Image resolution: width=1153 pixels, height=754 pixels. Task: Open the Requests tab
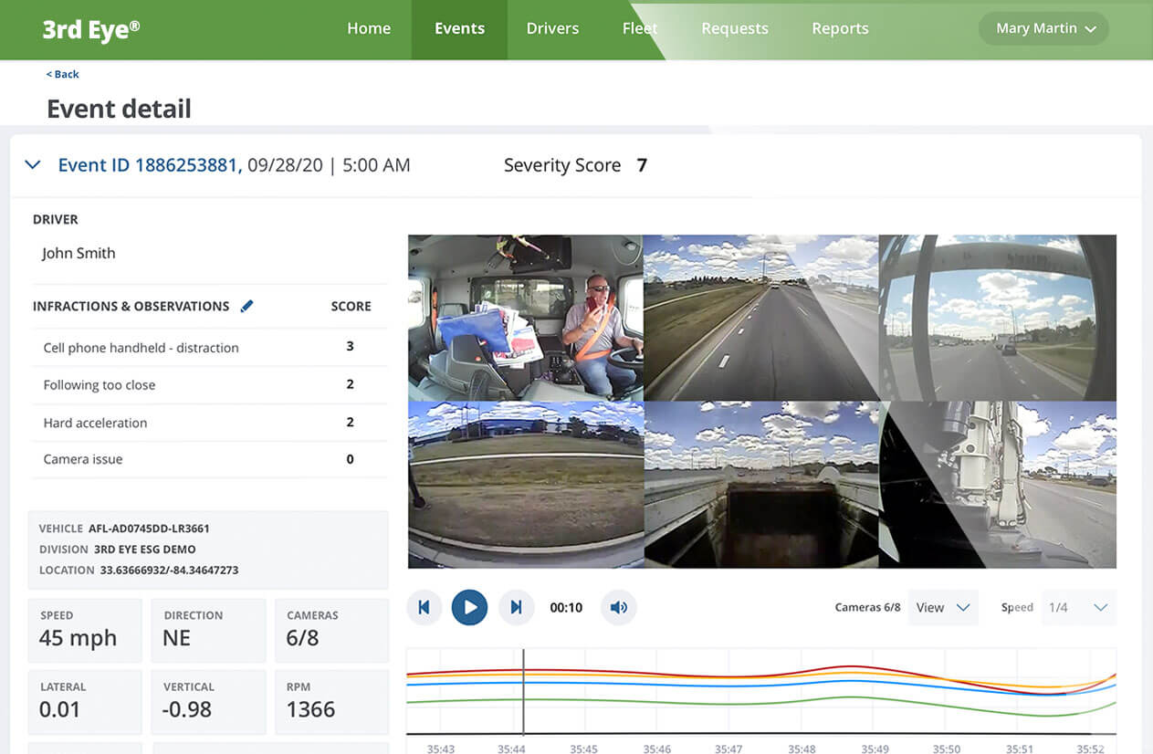tap(735, 28)
